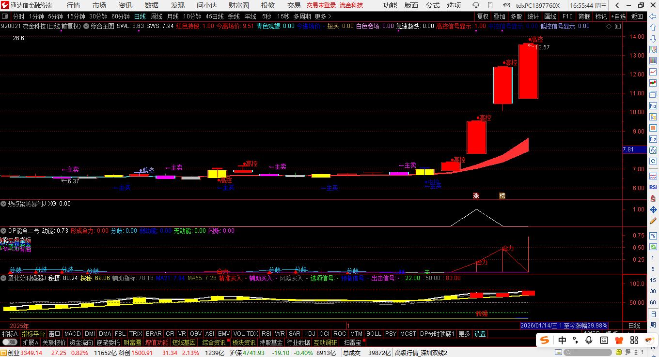Click the layout icon at top-left toolbar

coord(5,16)
